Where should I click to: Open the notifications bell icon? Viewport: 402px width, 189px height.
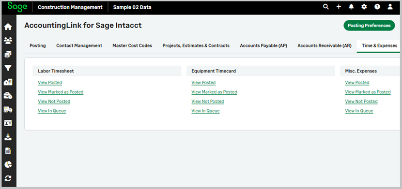coord(351,7)
